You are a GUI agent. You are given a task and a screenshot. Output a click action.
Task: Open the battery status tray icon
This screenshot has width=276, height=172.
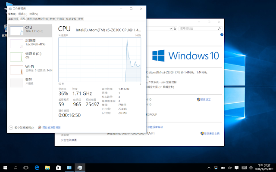(223, 168)
